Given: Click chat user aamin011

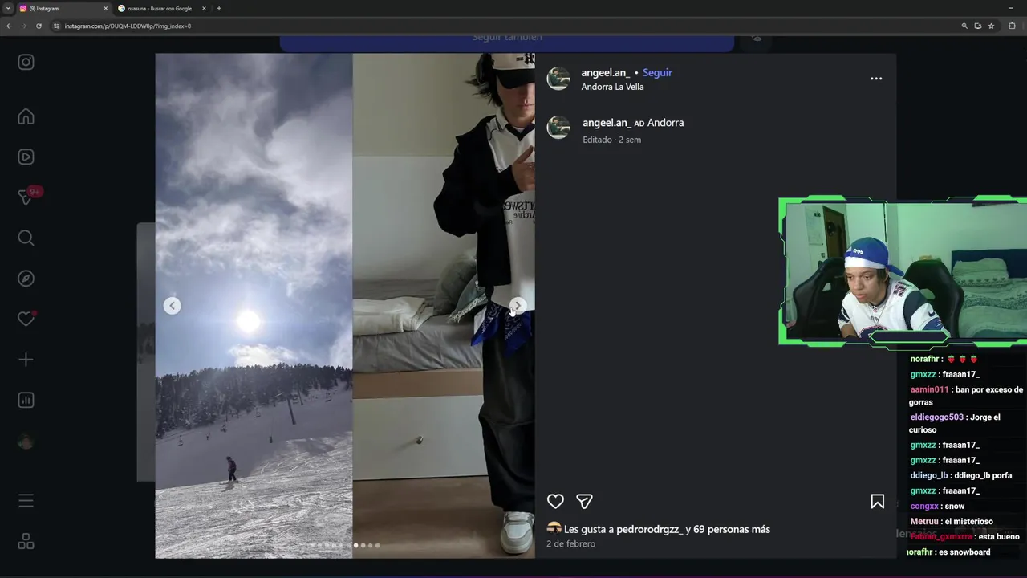Looking at the screenshot, I should (x=929, y=389).
